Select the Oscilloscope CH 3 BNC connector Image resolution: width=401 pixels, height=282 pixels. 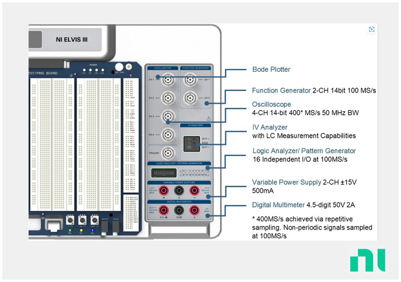[168, 116]
